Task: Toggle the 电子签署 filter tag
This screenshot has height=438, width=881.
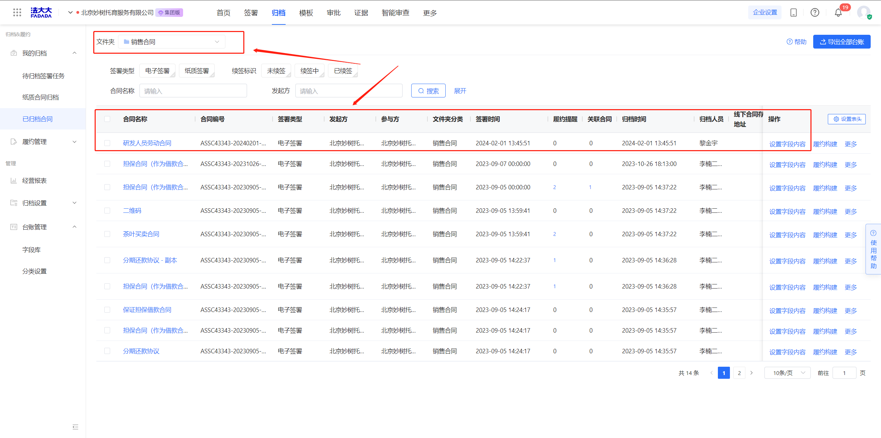Action: click(157, 71)
